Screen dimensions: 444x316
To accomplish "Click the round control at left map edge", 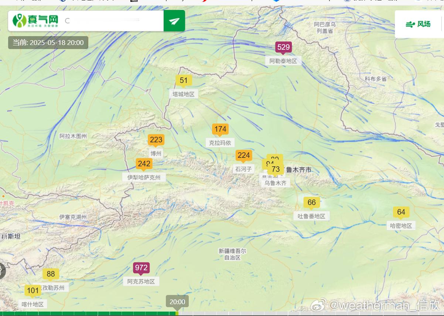I will click(x=1, y=271).
